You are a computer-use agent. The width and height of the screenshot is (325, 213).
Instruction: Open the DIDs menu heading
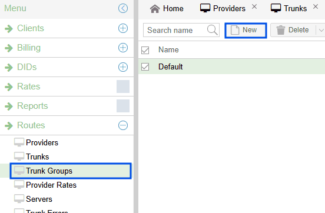pyautogui.click(x=27, y=67)
